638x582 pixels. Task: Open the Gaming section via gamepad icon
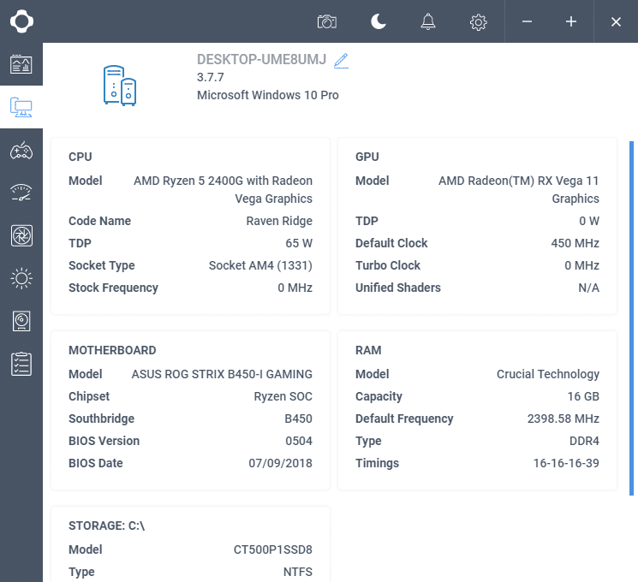click(21, 151)
